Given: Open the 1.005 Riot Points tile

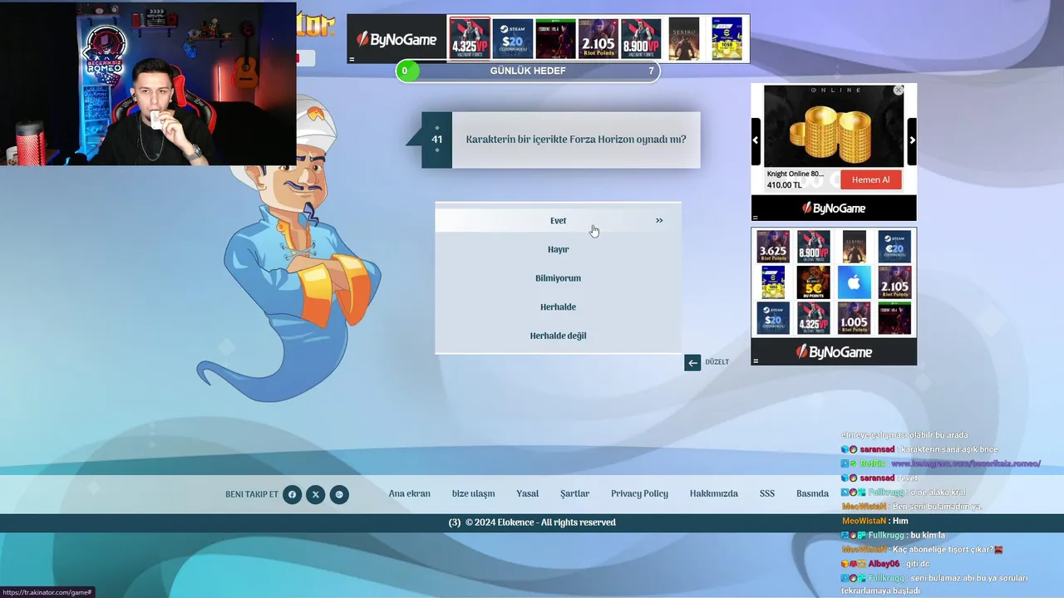Looking at the screenshot, I should click(x=854, y=318).
